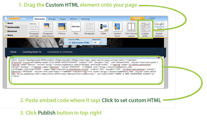
Task: Delete the HTML element with red X
Action: (x=158, y=57)
